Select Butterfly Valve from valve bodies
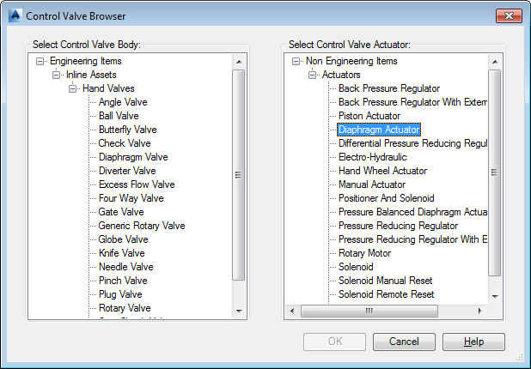The image size is (531, 369). click(x=128, y=130)
